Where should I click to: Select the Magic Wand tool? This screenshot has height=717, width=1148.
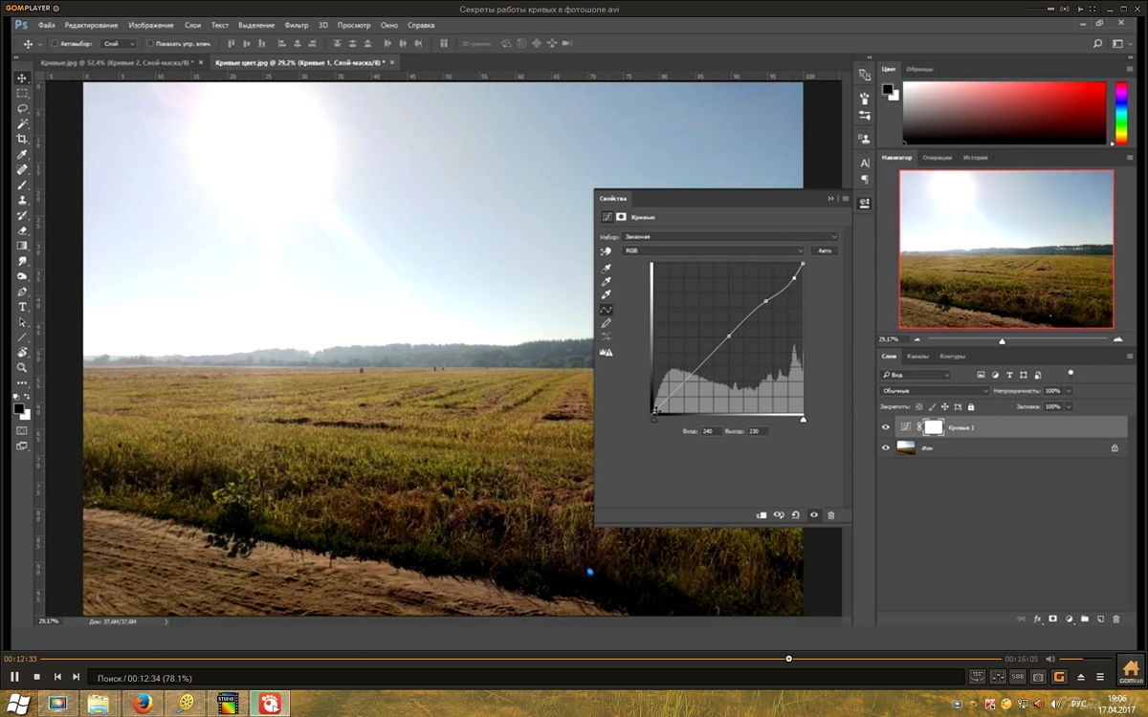pyautogui.click(x=22, y=124)
